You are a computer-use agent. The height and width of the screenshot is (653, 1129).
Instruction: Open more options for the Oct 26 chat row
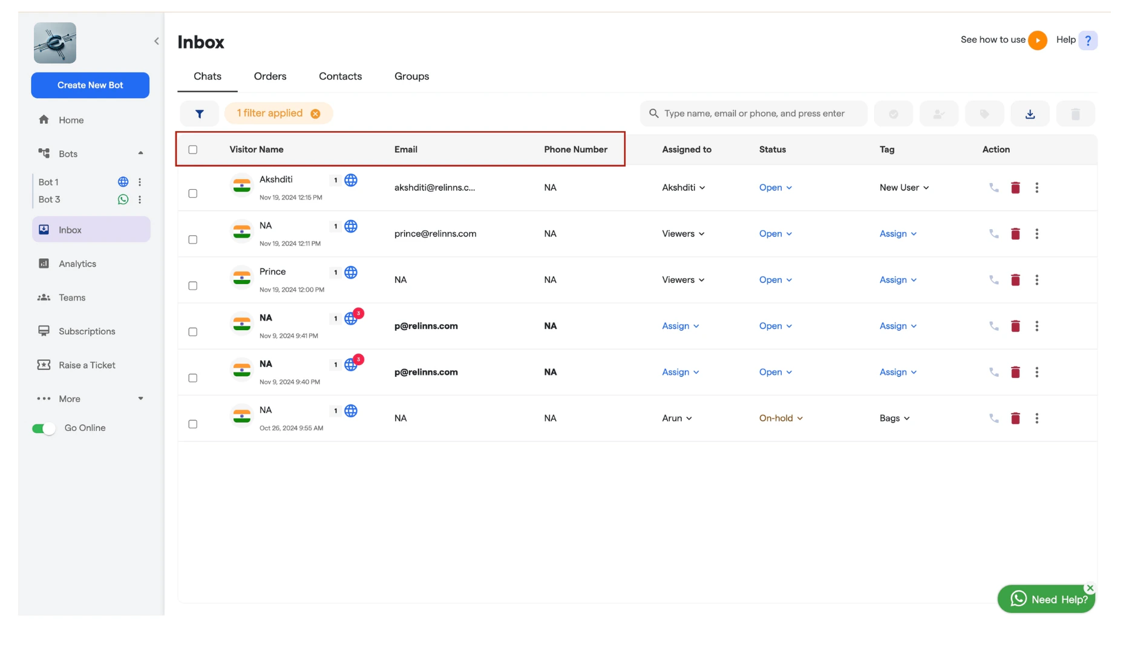1036,418
